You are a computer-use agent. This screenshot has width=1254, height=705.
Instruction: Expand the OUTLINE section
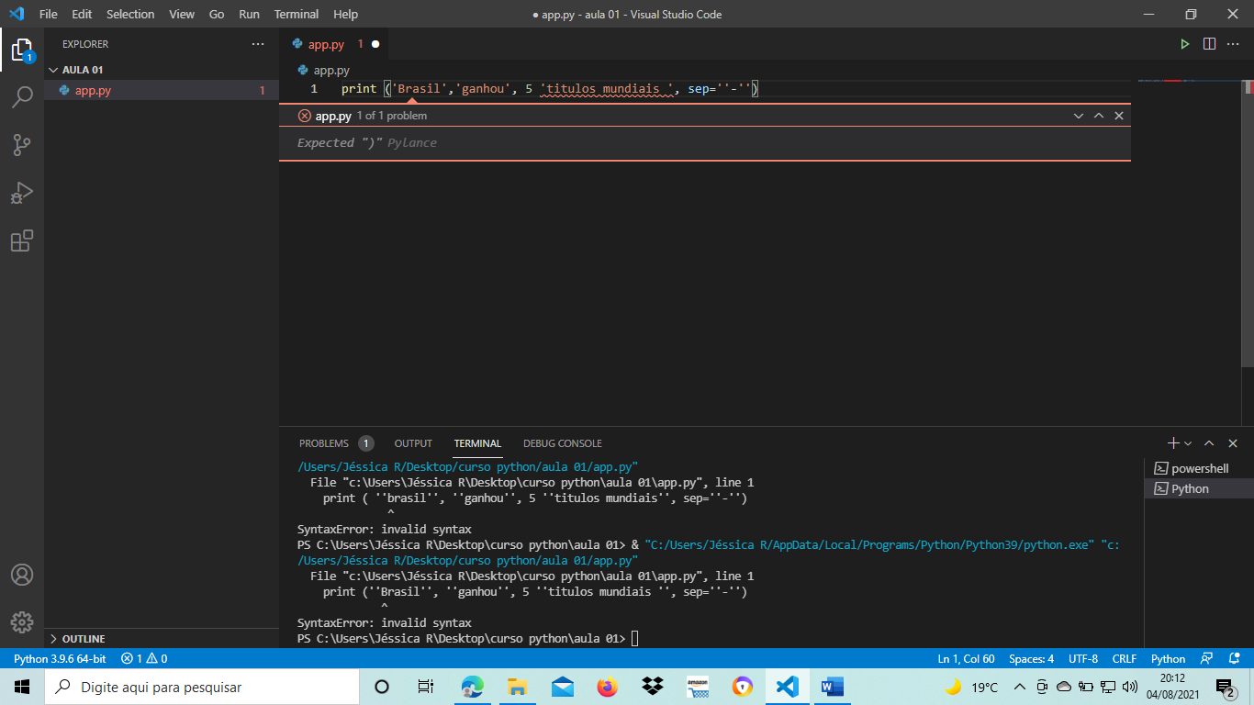pos(162,638)
